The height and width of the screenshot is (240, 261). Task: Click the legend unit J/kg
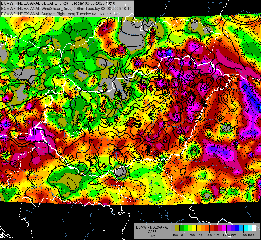click(152, 236)
